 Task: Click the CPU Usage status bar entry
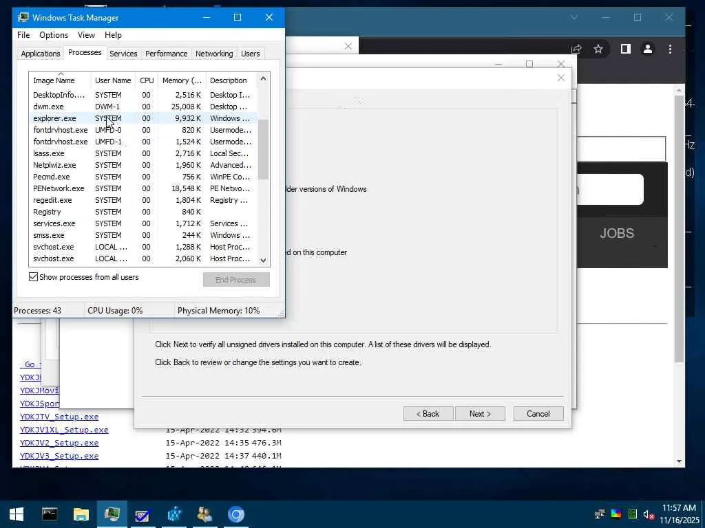(115, 311)
